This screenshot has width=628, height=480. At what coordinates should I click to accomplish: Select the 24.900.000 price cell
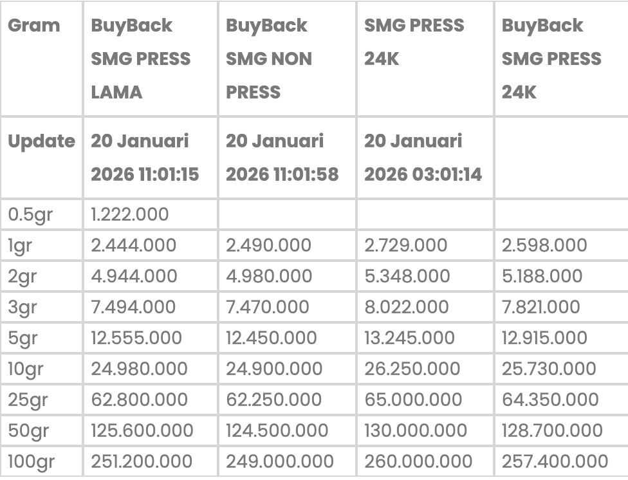pyautogui.click(x=274, y=369)
